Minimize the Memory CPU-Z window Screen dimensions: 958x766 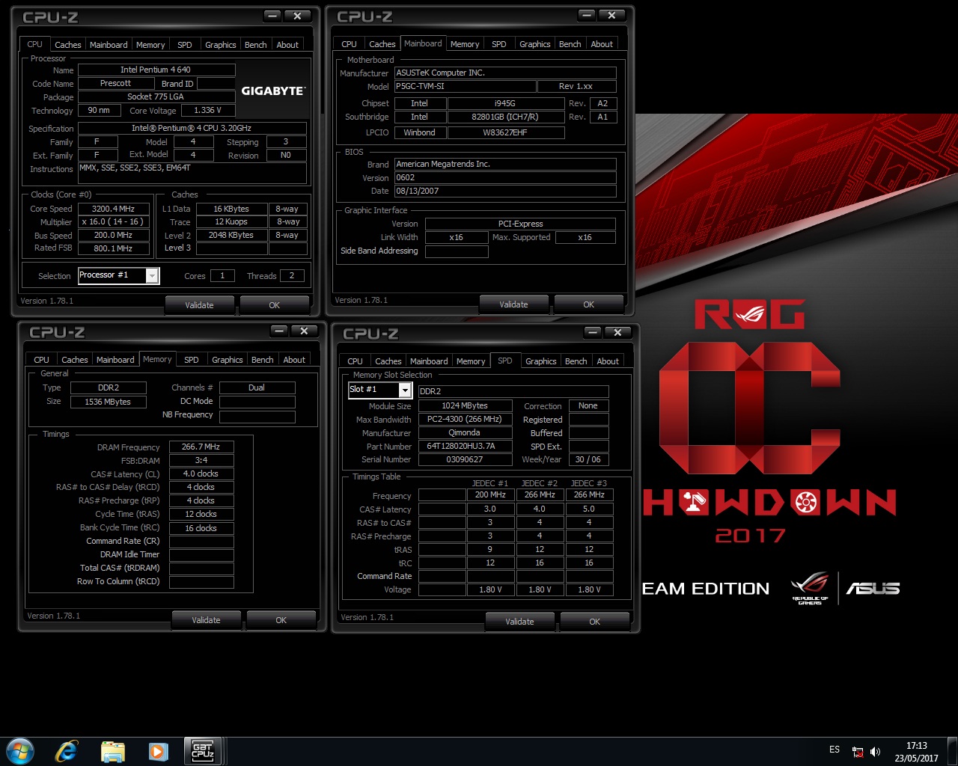(x=280, y=331)
